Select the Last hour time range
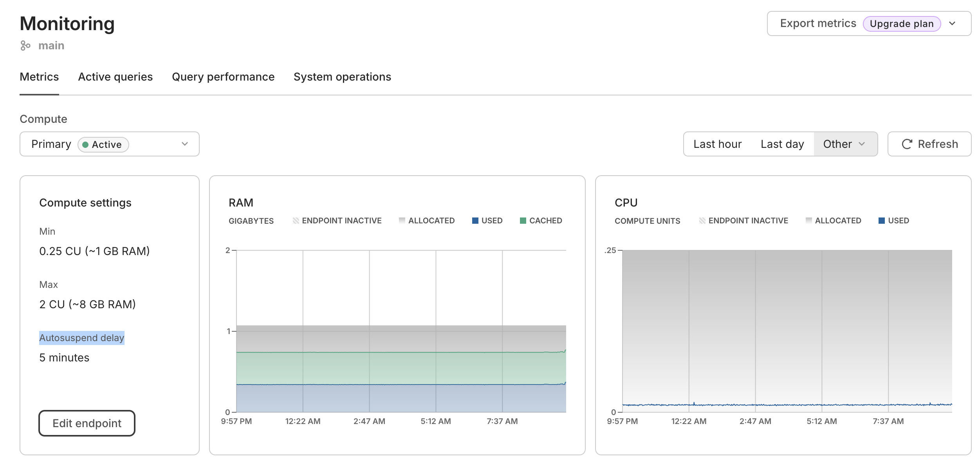Image resolution: width=978 pixels, height=460 pixels. click(x=717, y=144)
